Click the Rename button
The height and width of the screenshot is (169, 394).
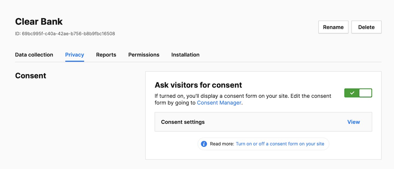333,27
